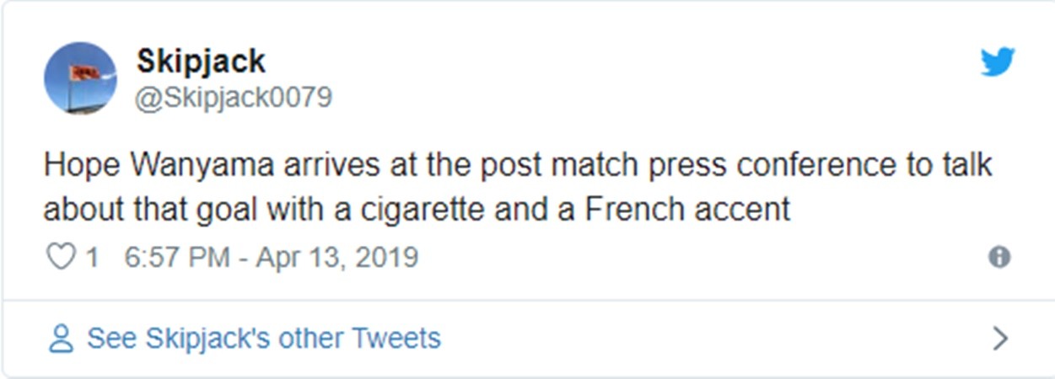Image resolution: width=1055 pixels, height=379 pixels.
Task: Open Skipjack's profile avatar picture
Action: [80, 77]
